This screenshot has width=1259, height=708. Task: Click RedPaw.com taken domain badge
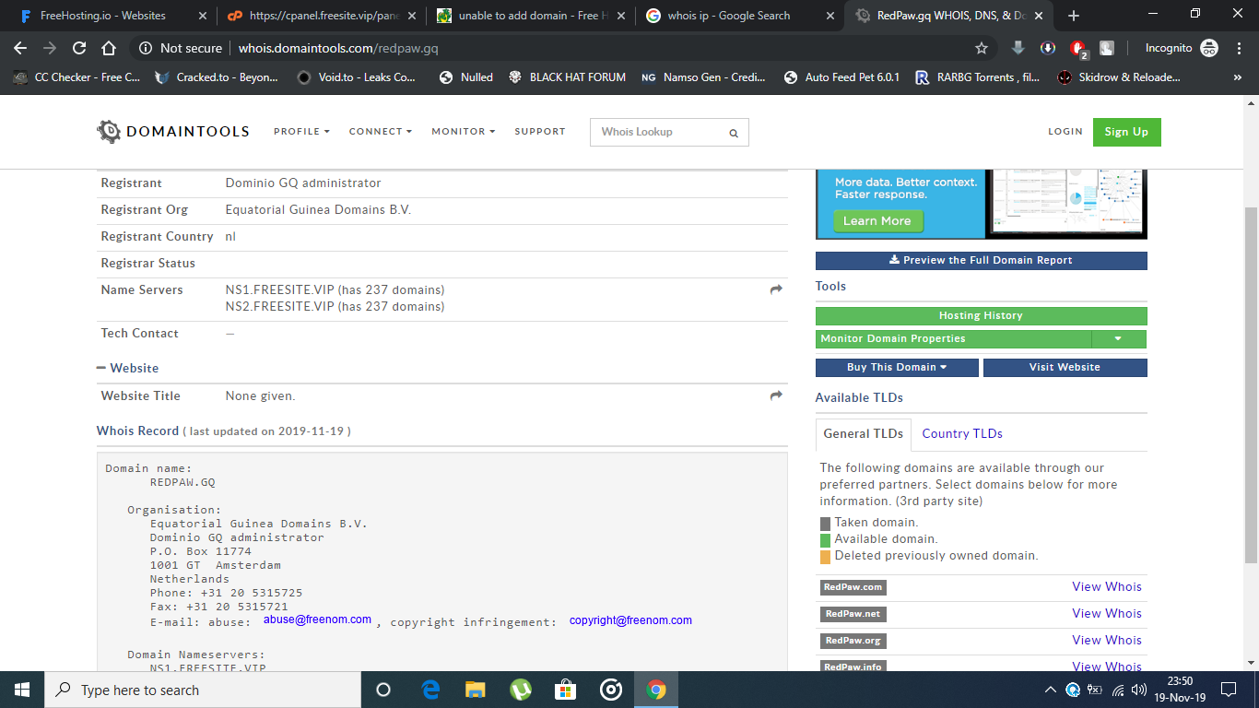853,587
